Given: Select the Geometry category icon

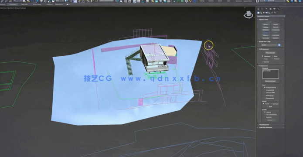Looking at the screenshot, I should coord(259,13).
